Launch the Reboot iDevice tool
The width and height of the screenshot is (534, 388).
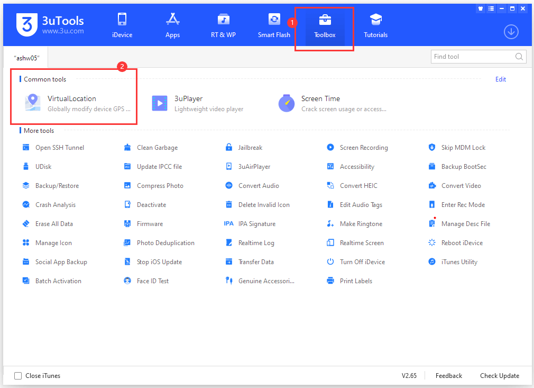(x=462, y=242)
